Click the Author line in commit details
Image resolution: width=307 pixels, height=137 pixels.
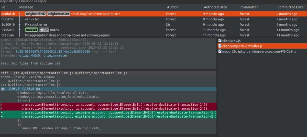59,44
